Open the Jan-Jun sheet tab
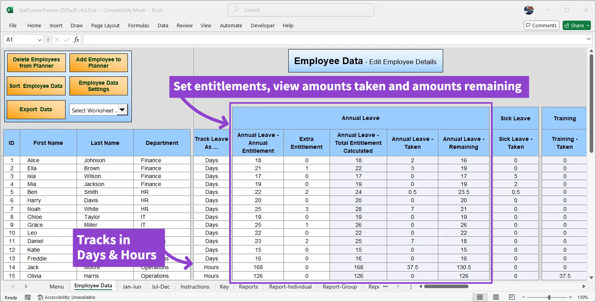596x302 pixels. click(x=132, y=287)
